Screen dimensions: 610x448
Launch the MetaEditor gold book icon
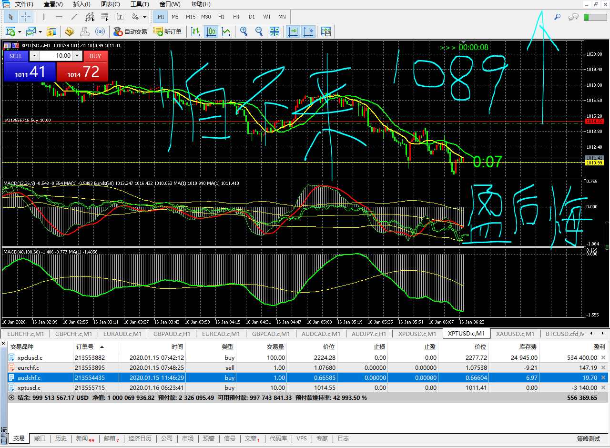pos(70,32)
